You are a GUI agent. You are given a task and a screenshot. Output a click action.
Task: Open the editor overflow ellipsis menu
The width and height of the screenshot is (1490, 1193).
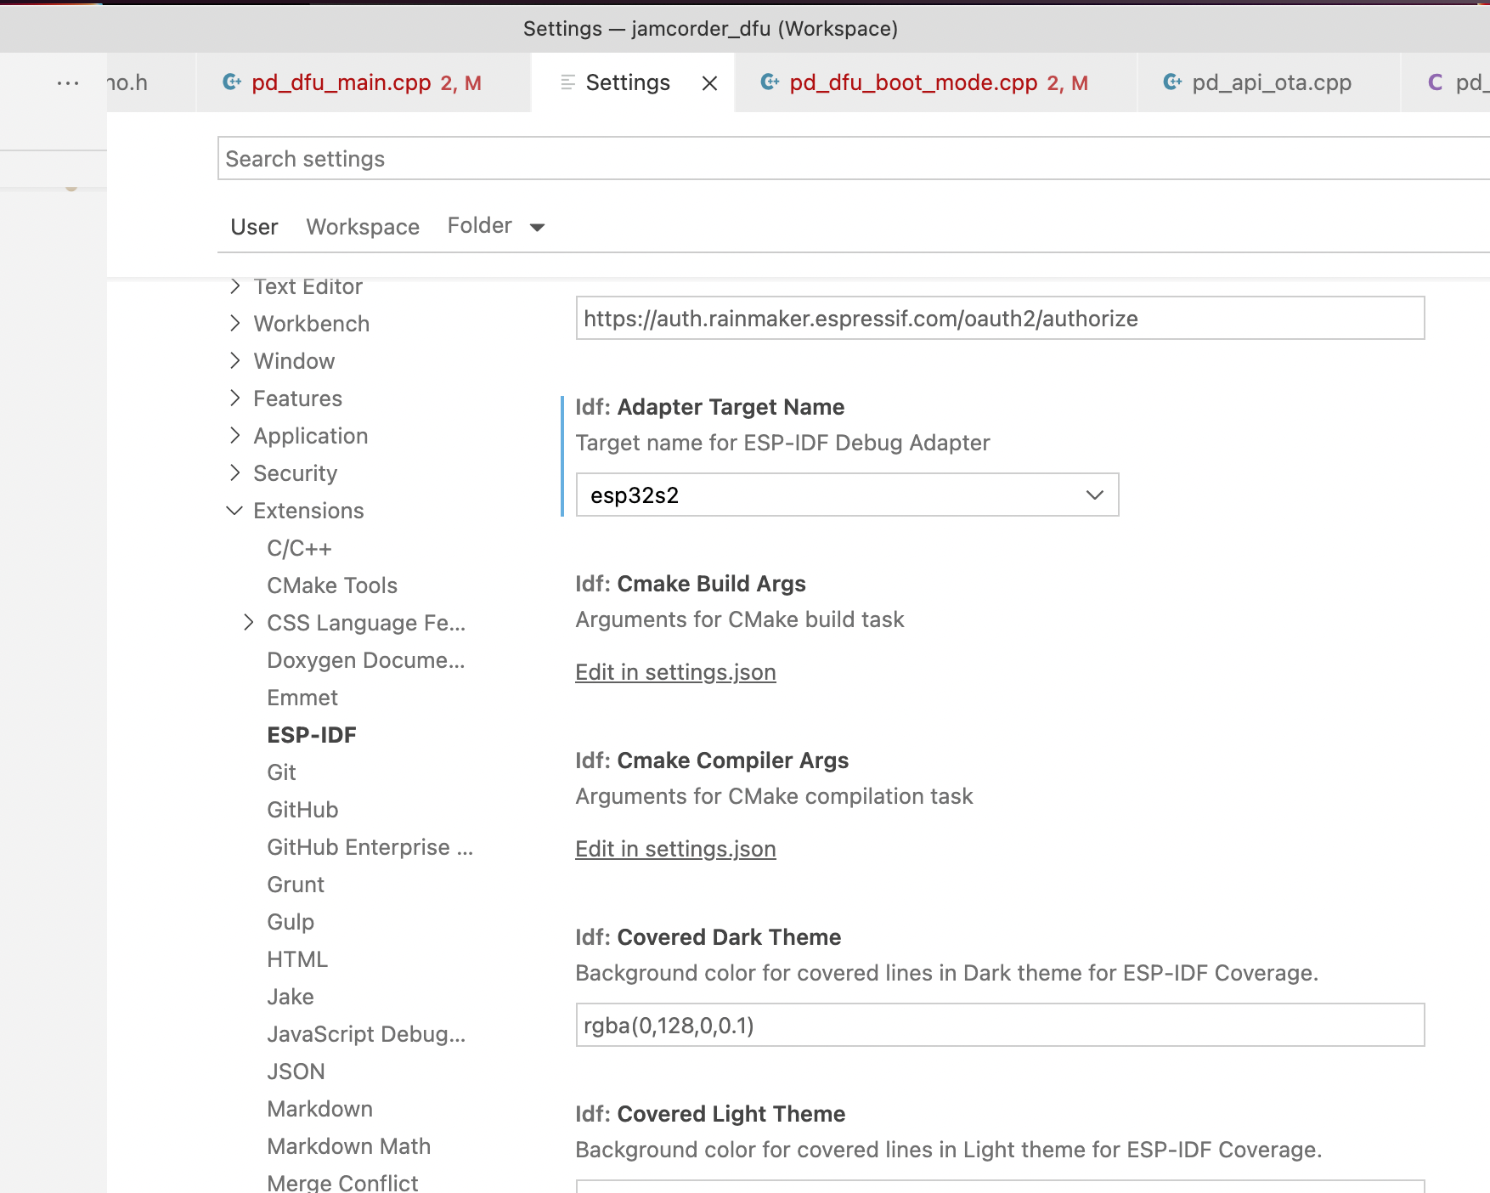pyautogui.click(x=67, y=82)
